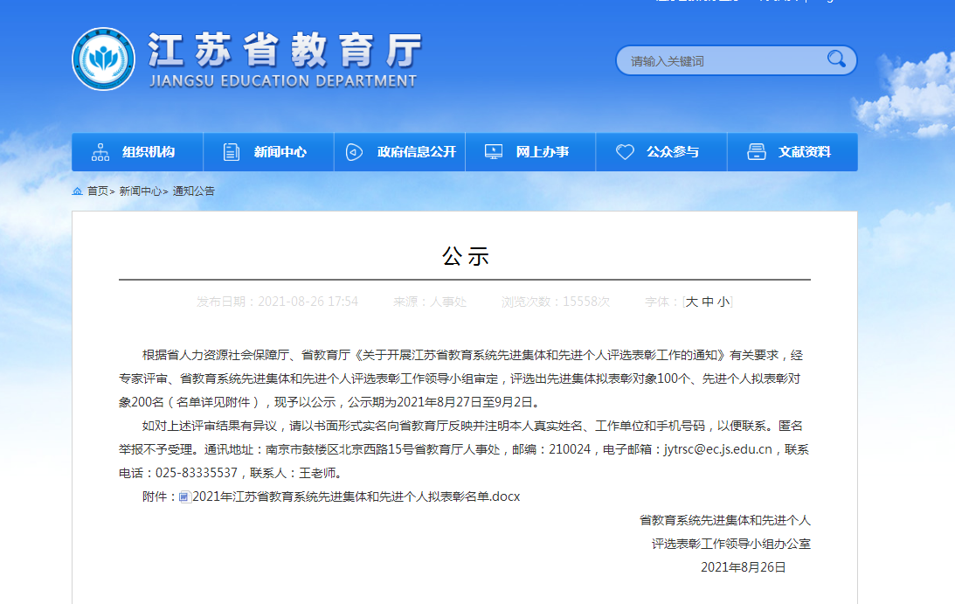This screenshot has width=955, height=604.
Task: Click the icon beside 政府信息公开
Action: [354, 152]
